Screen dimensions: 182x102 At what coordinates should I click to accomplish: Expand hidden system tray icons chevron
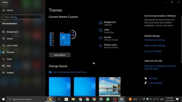click(140, 99)
